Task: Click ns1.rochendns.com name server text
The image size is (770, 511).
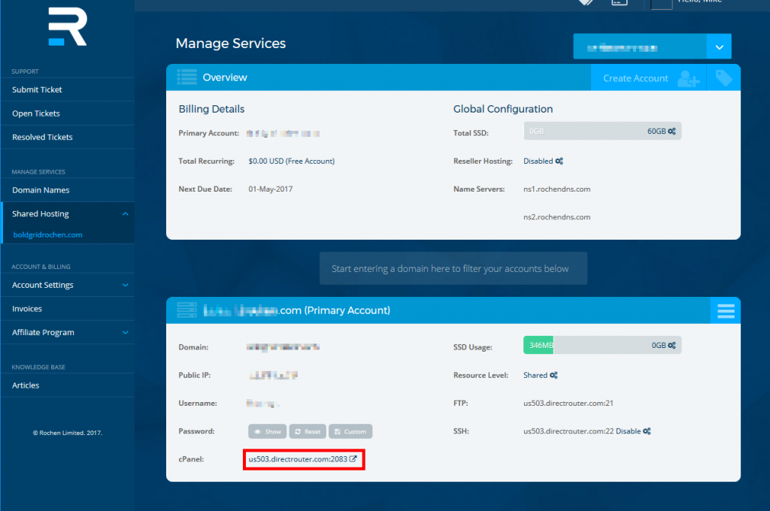Action: pyautogui.click(x=557, y=189)
